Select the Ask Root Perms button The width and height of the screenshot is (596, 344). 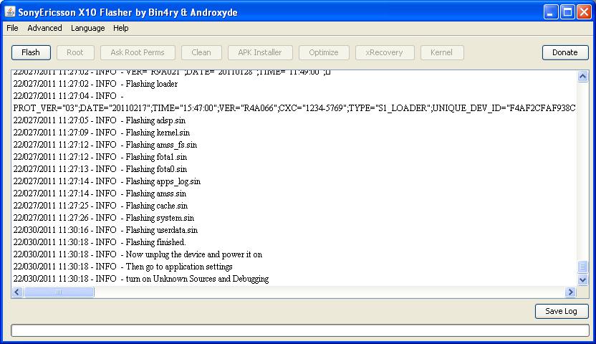tap(138, 52)
